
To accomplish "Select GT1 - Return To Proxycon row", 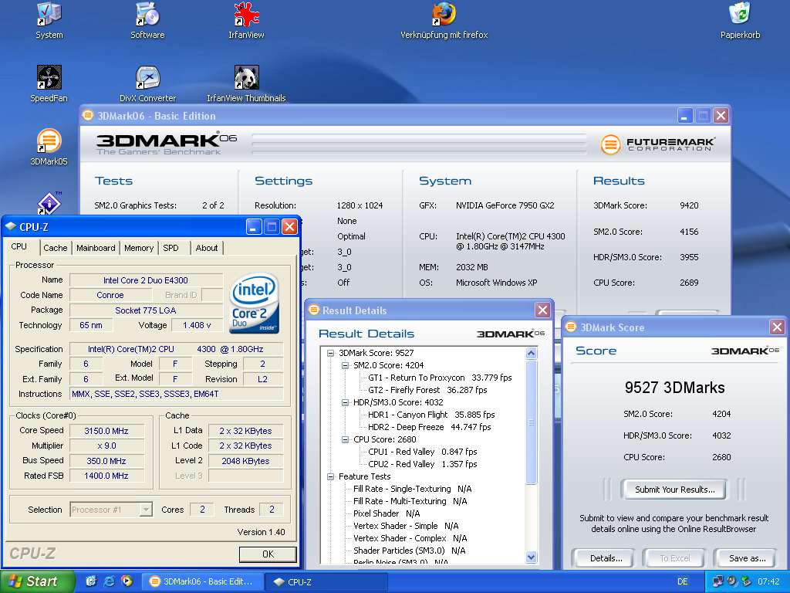I will click(439, 378).
